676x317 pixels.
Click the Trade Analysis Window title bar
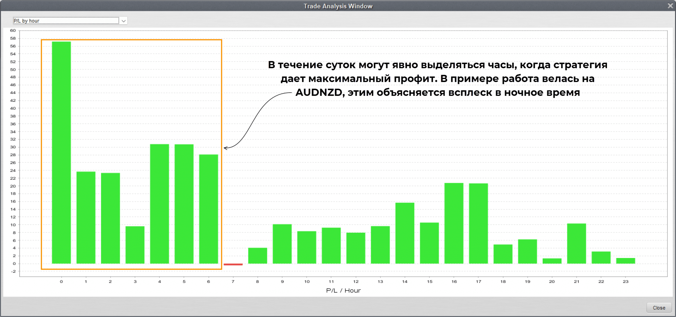point(338,6)
